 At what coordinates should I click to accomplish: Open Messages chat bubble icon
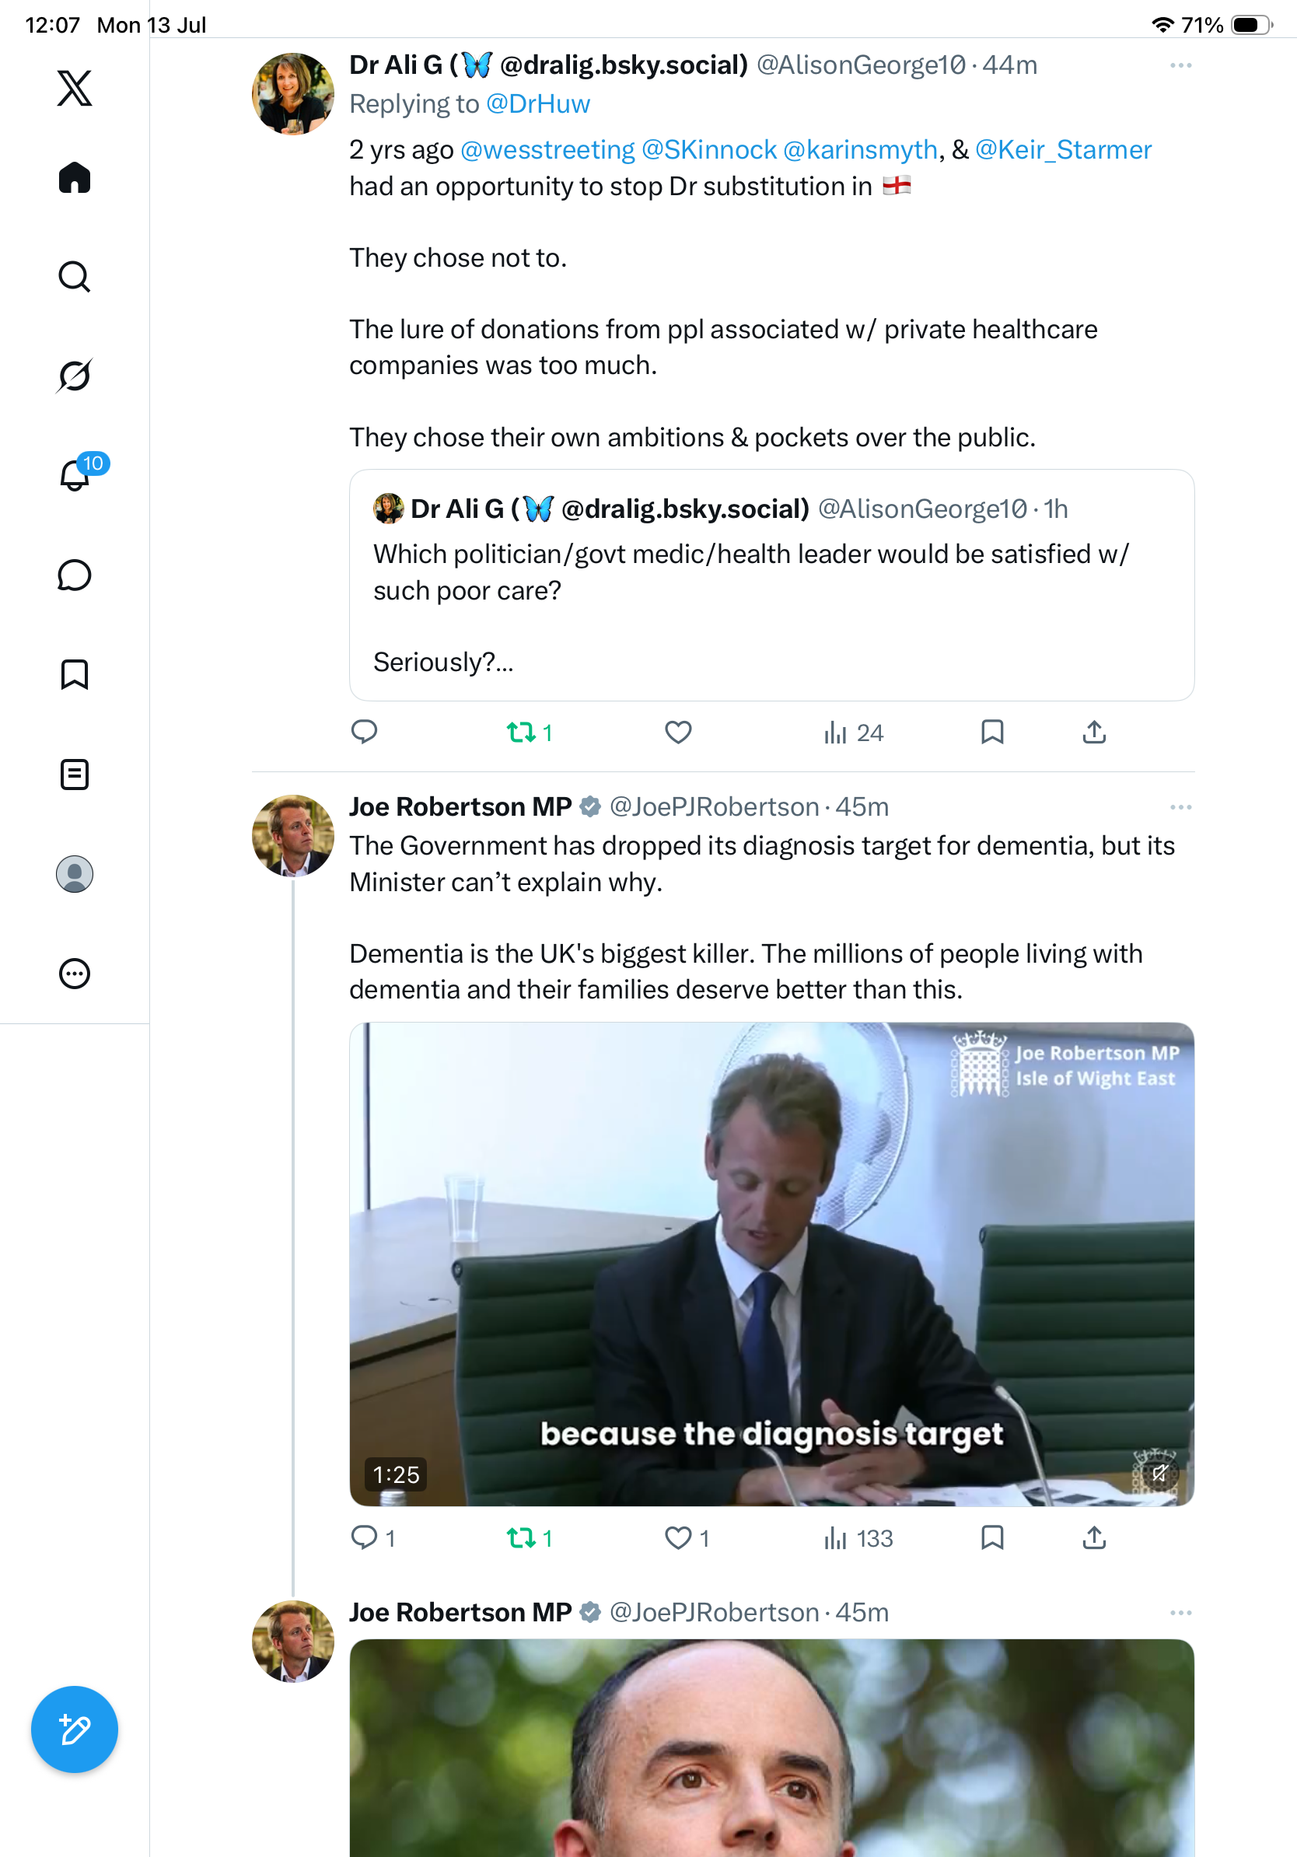pyautogui.click(x=75, y=575)
